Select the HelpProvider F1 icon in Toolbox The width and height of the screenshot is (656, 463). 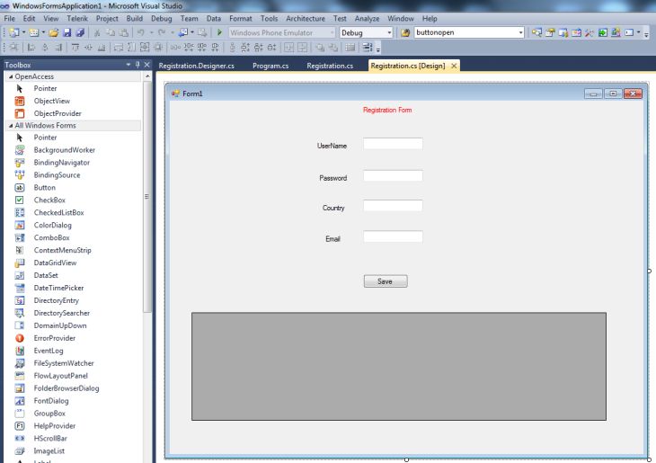(x=20, y=426)
